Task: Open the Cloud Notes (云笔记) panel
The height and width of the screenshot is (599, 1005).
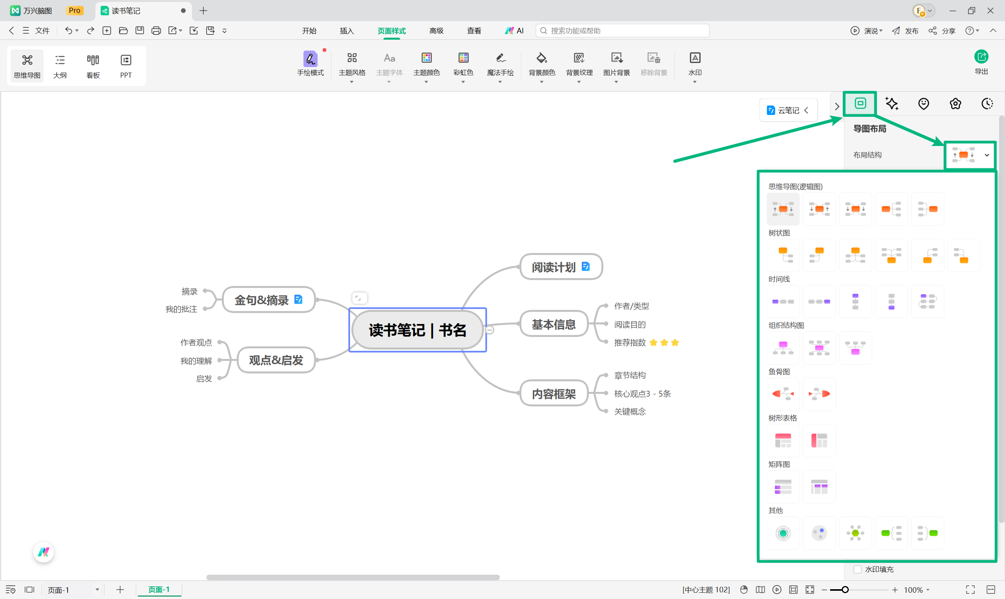Action: click(788, 110)
